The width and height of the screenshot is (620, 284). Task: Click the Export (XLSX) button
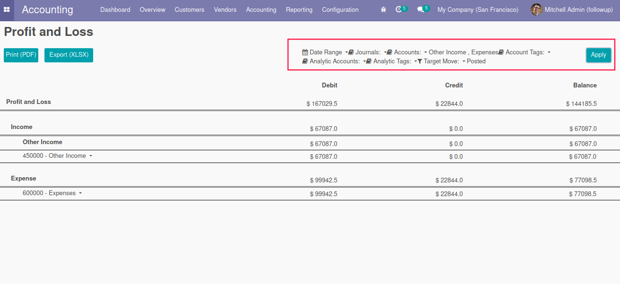tap(69, 55)
